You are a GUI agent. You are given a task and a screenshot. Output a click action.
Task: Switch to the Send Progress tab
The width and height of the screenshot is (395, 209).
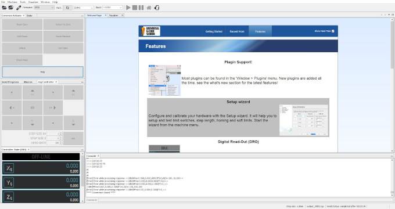coord(10,82)
